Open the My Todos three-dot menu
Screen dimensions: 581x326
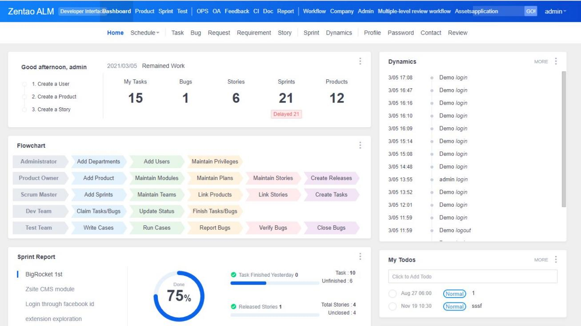point(556,259)
